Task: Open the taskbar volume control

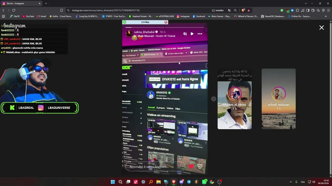Action: [x=314, y=182]
